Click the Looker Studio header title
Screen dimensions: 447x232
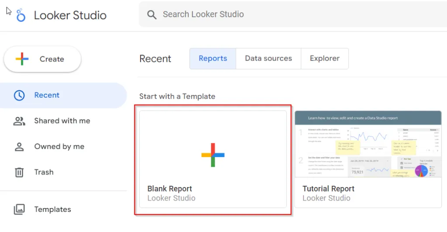[x=70, y=15]
